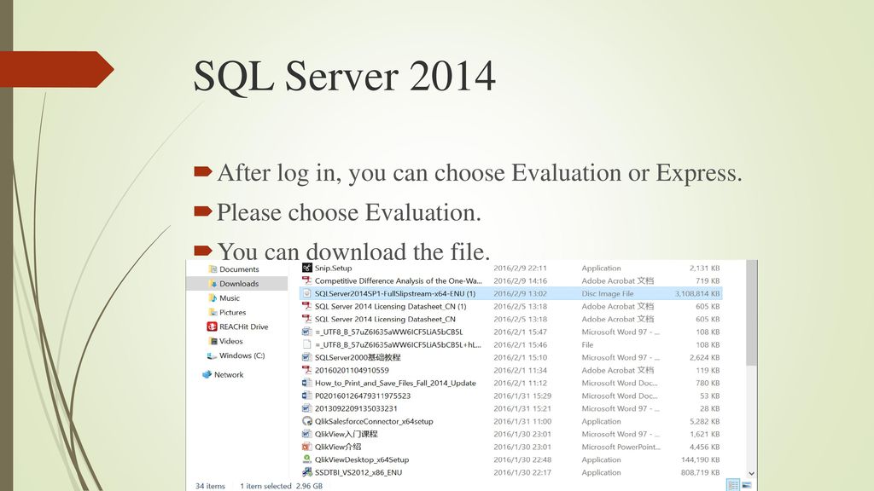The image size is (874, 491).
Task: Select file name Competitive Difference Analysis of the One-Wa...
Action: [398, 280]
